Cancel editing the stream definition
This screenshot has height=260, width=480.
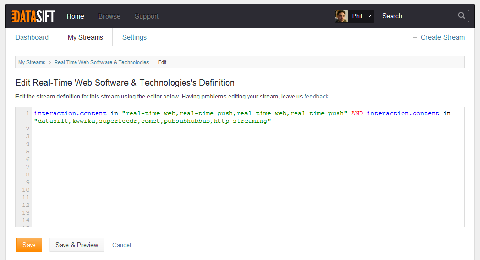pyautogui.click(x=121, y=245)
